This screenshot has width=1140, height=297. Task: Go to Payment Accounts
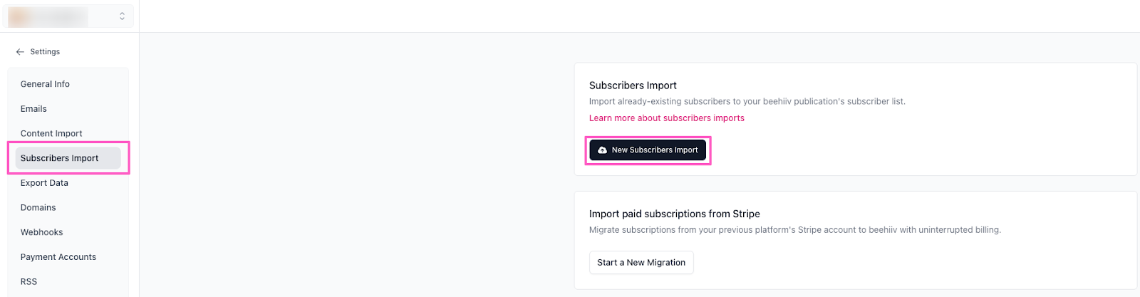click(x=58, y=257)
